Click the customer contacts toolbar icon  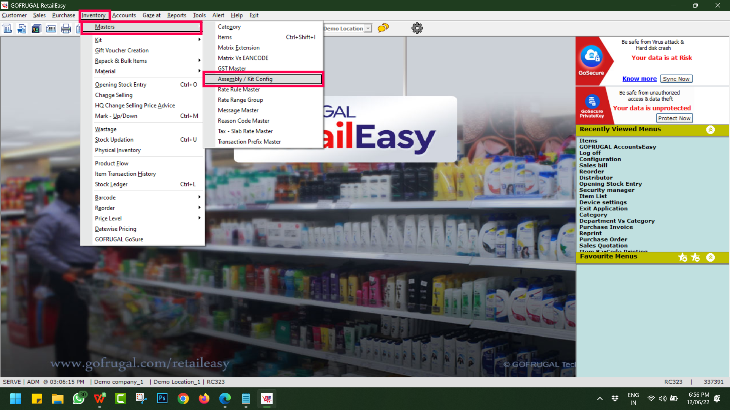pyautogui.click(x=36, y=28)
